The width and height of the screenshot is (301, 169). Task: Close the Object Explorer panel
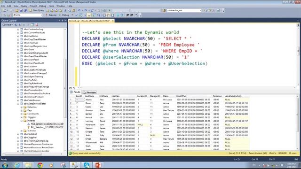(x=65, y=21)
